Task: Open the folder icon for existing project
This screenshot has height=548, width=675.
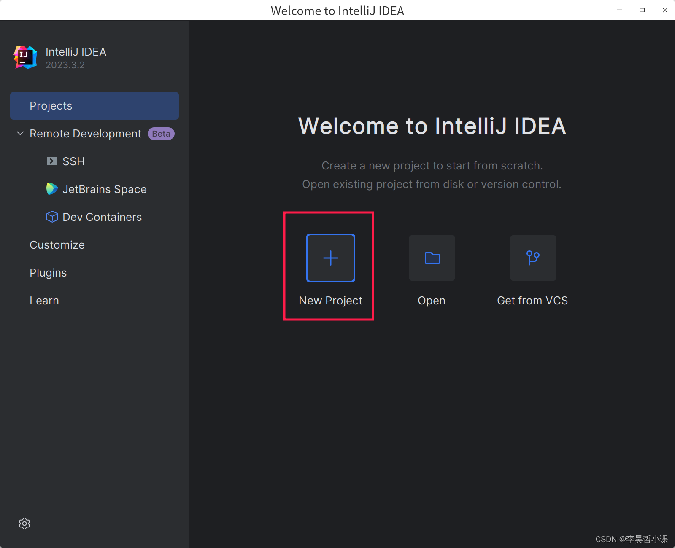Action: click(x=432, y=258)
